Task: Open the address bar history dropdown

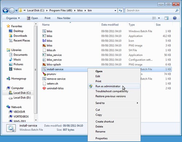Action: [115, 11]
